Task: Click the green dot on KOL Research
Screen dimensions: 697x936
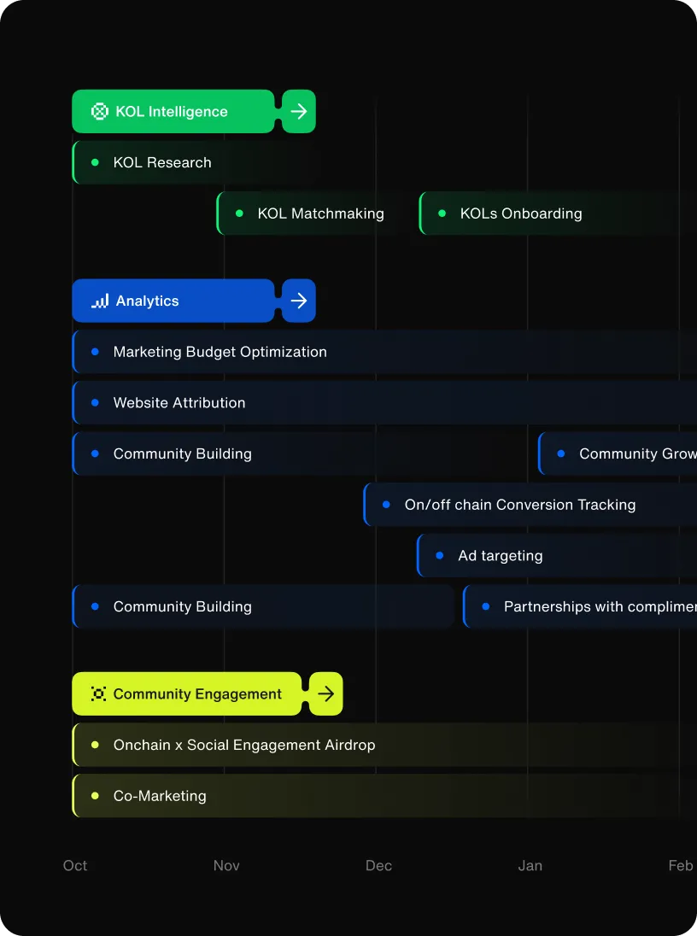Action: 96,162
